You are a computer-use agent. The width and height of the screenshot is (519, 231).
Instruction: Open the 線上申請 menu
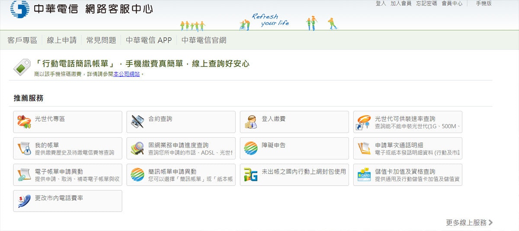(61, 40)
